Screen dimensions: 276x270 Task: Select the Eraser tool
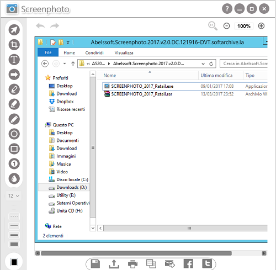tap(14, 119)
